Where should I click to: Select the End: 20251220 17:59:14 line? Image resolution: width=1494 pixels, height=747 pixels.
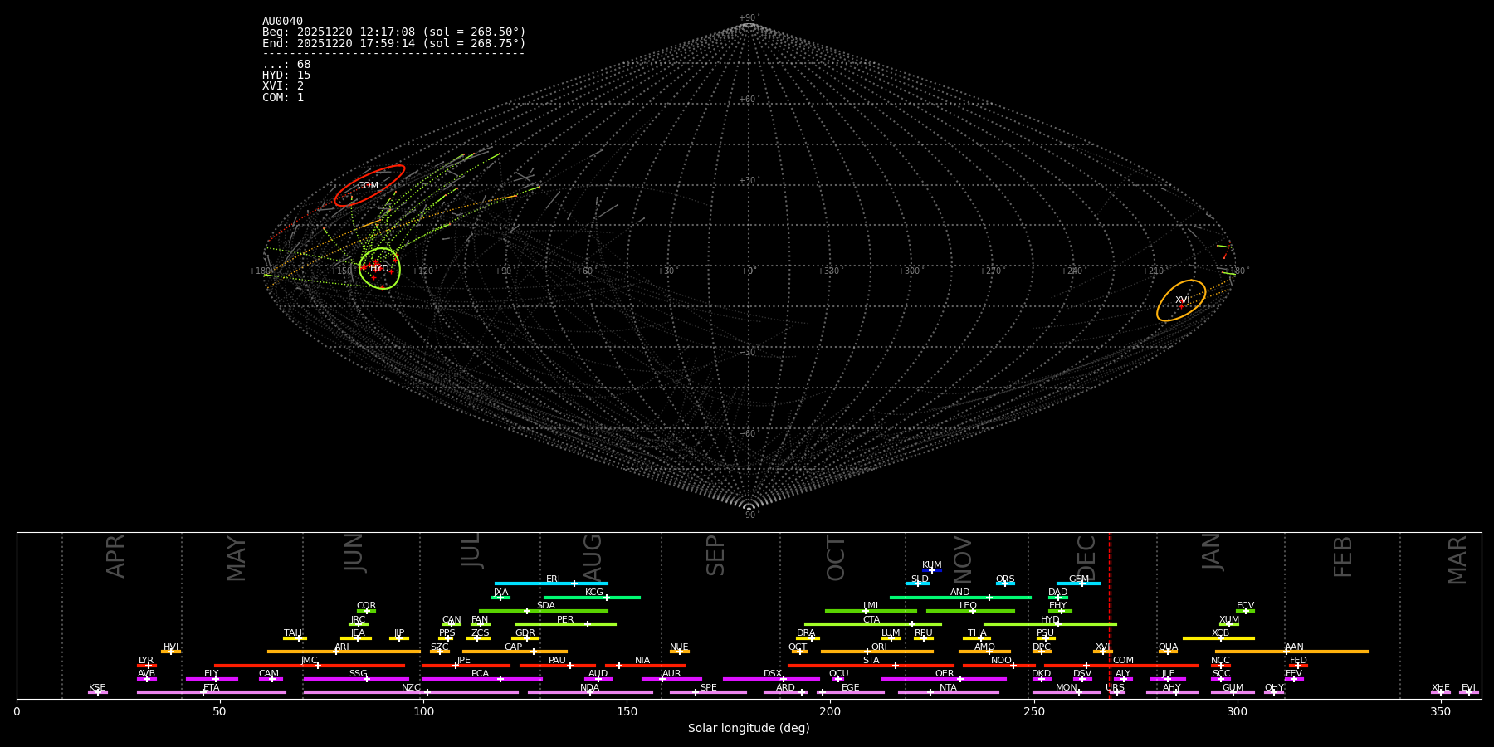click(x=394, y=43)
